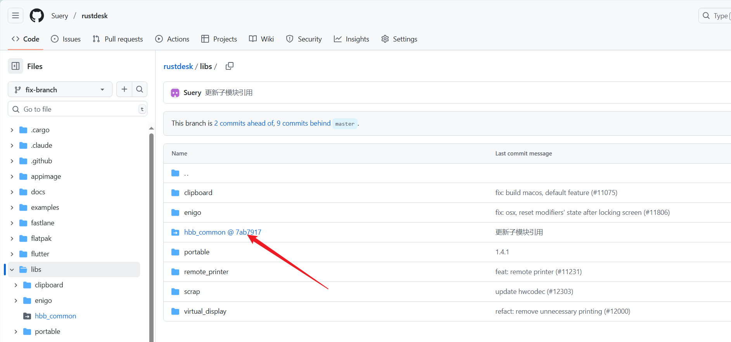Open the Projects tab

point(219,39)
